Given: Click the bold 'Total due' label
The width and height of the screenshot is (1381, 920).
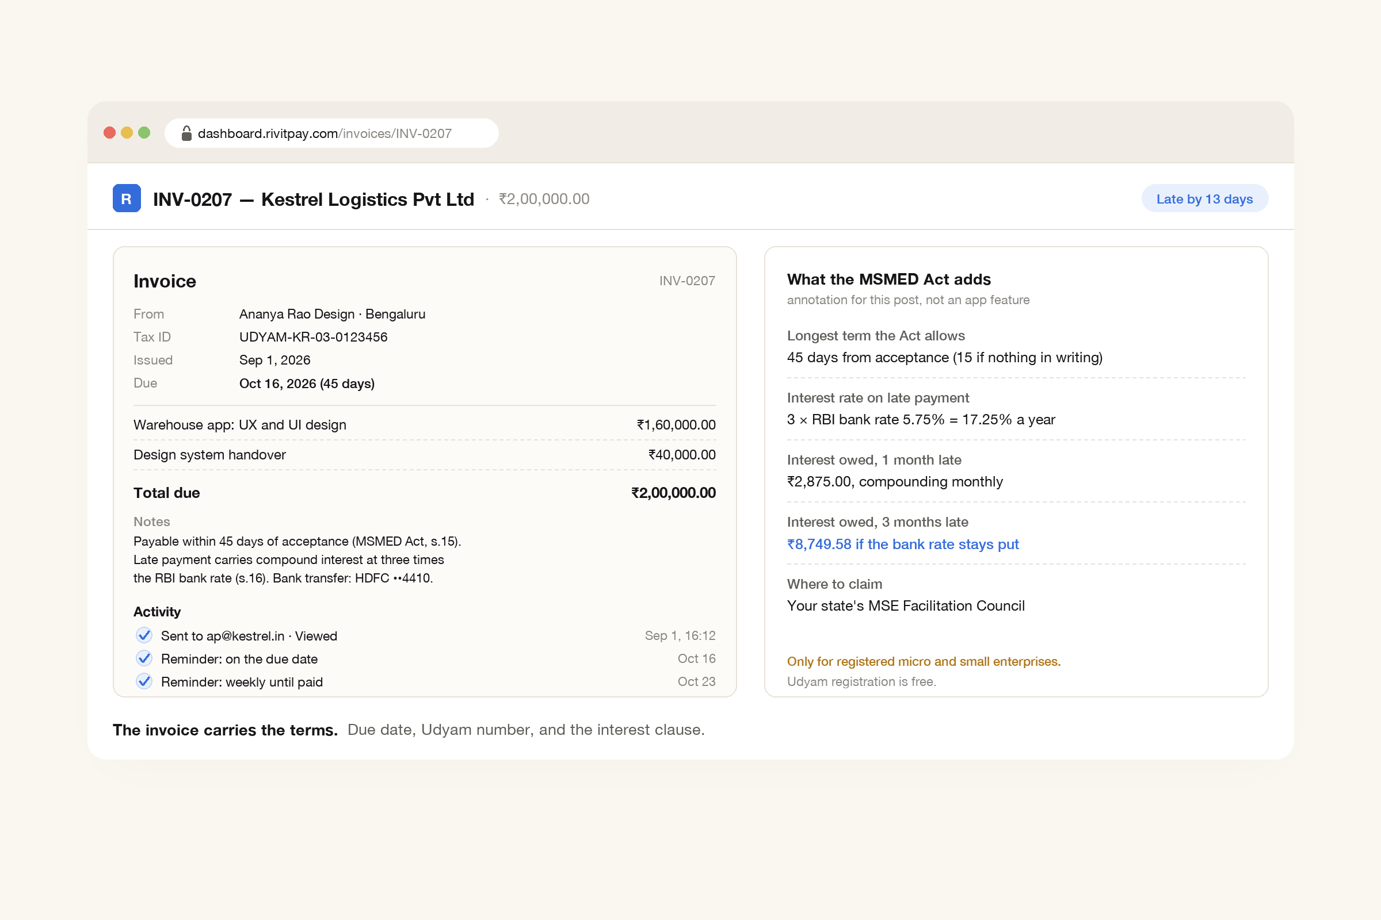Looking at the screenshot, I should click(x=166, y=493).
